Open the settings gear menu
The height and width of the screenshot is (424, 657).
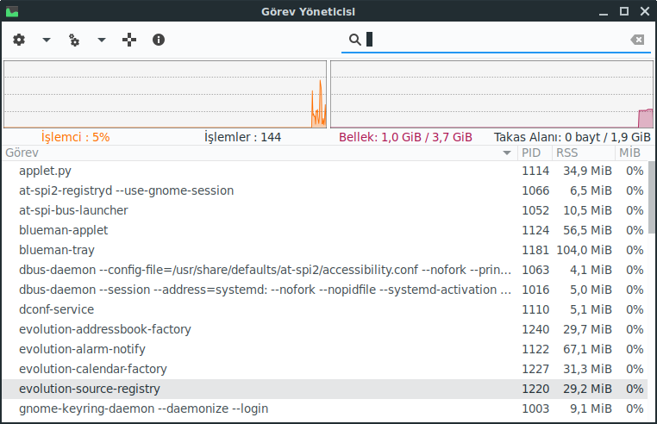[x=19, y=40]
